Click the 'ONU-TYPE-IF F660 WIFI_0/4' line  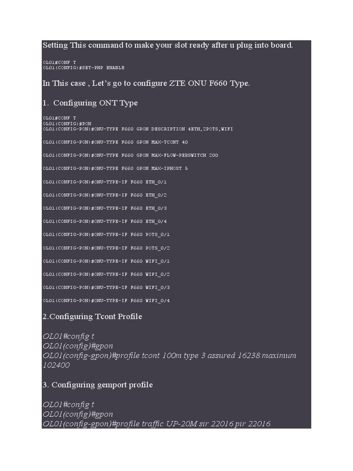106,301
